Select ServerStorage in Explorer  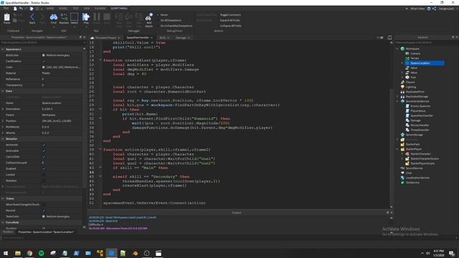(415, 135)
